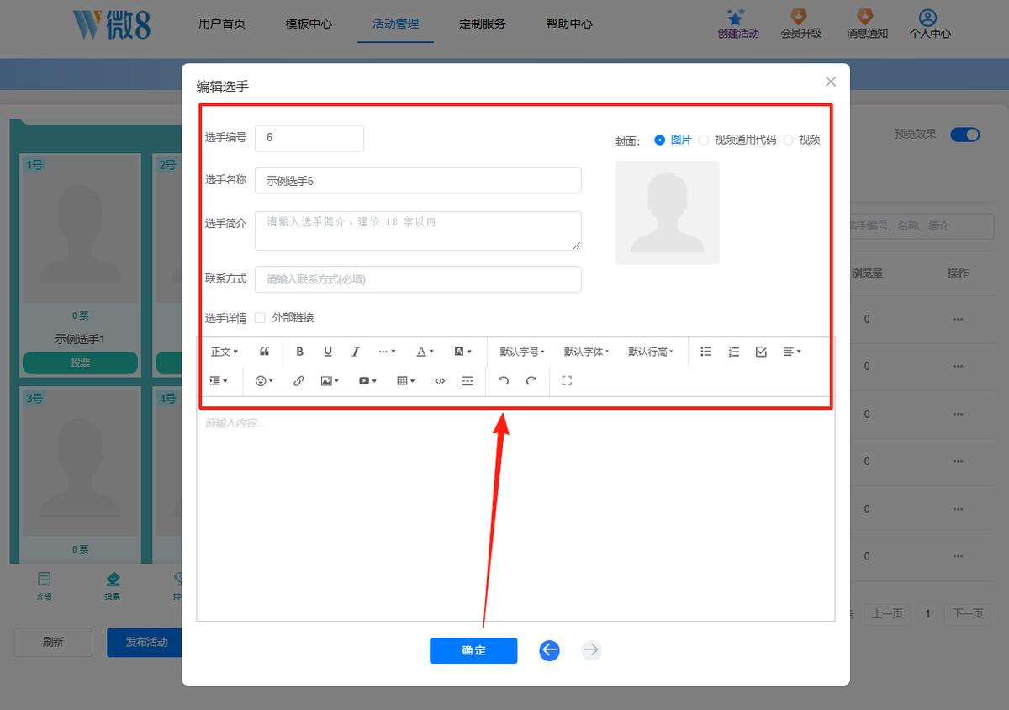This screenshot has width=1009, height=710.
Task: Insert a code block
Action: coord(440,381)
